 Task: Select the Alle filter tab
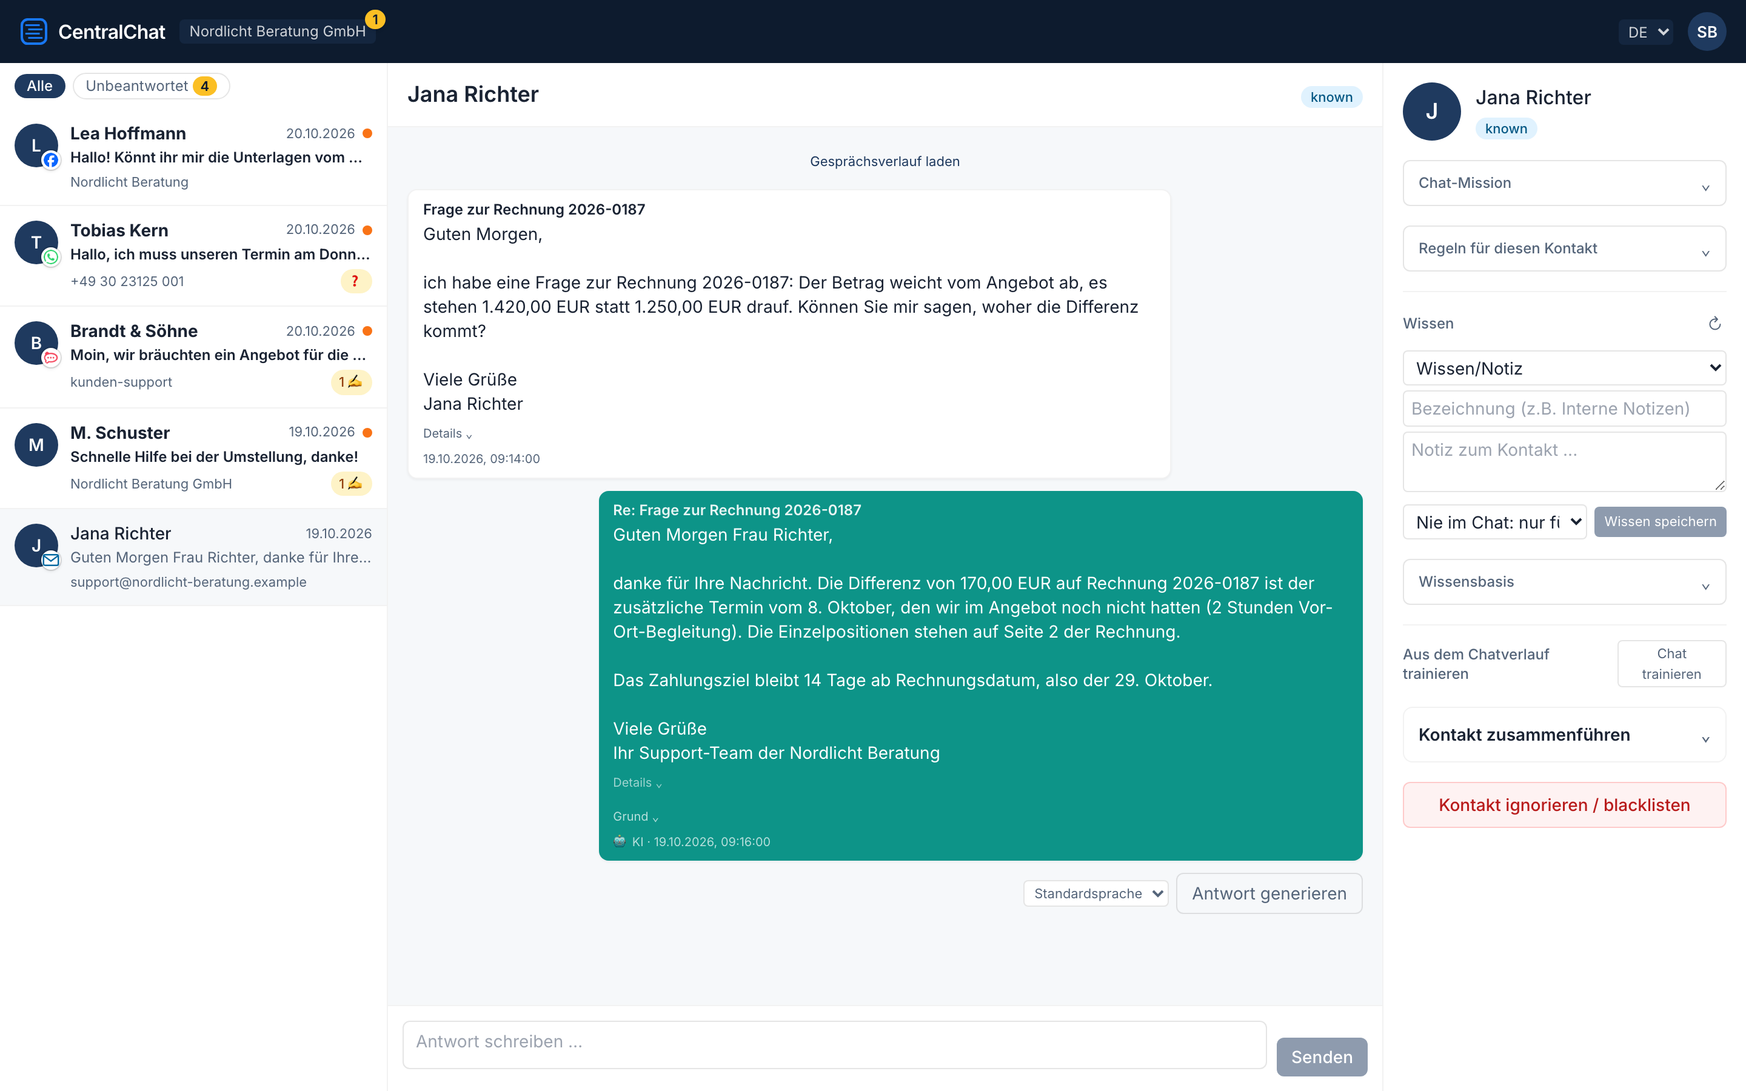tap(39, 86)
